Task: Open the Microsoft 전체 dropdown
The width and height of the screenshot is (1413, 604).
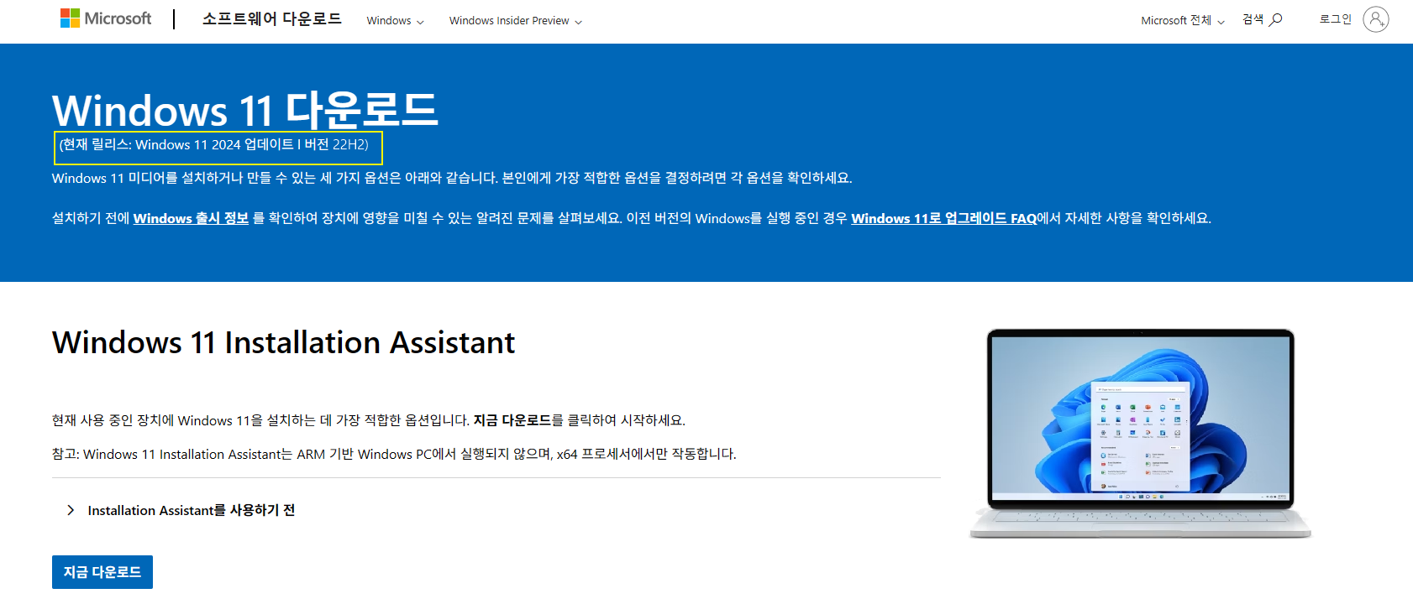Action: point(1183,20)
